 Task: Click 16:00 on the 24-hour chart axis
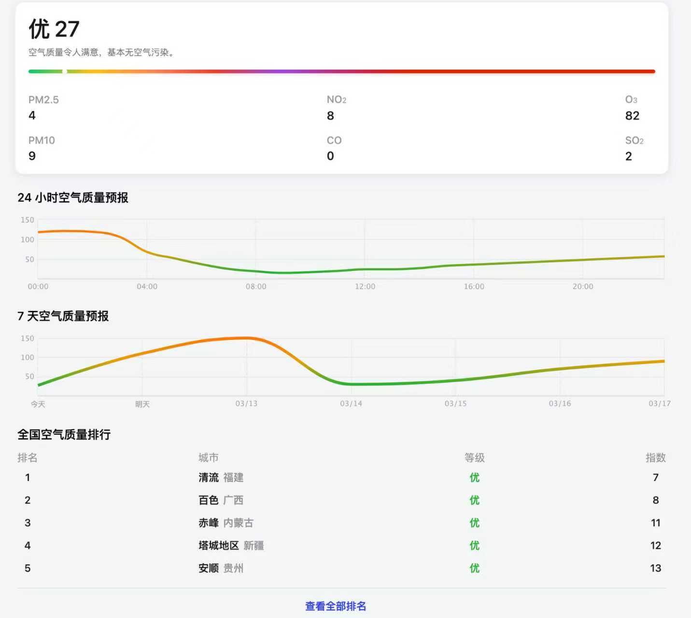474,286
